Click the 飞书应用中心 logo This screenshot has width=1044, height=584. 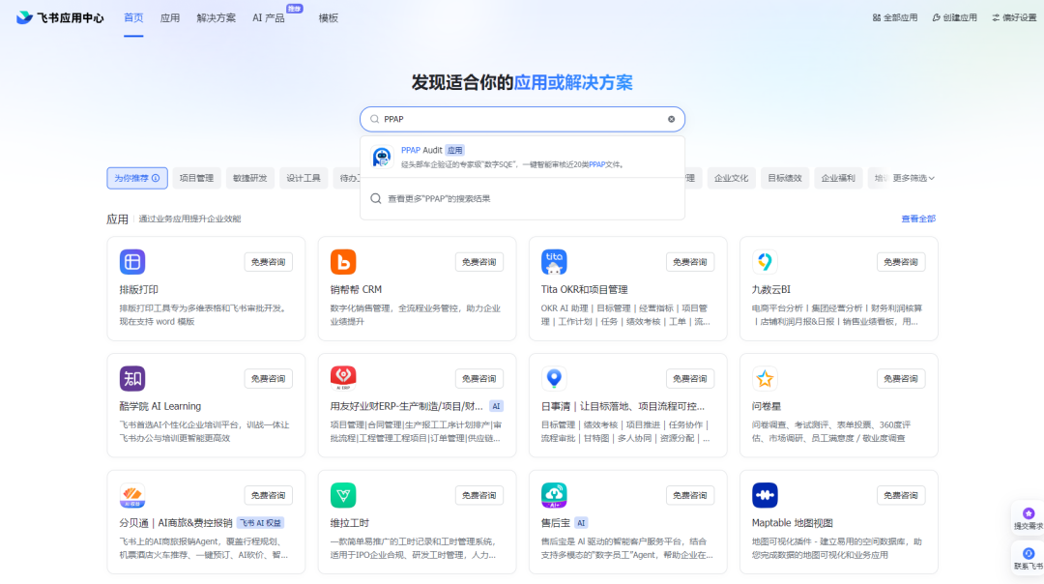tap(60, 18)
